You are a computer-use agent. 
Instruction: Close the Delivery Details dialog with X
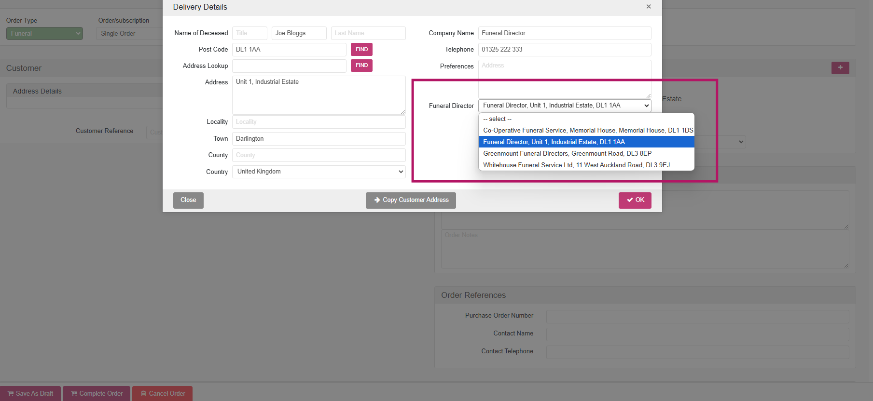(649, 7)
